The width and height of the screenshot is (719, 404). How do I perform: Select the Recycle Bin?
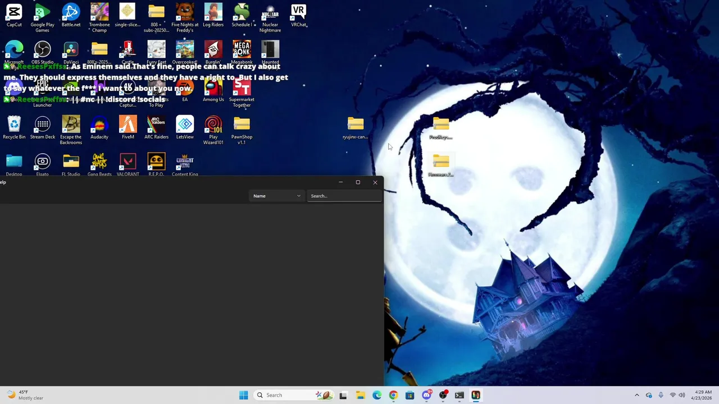click(14, 127)
